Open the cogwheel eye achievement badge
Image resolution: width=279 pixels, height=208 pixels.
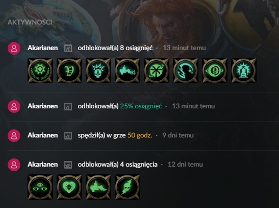point(214,71)
